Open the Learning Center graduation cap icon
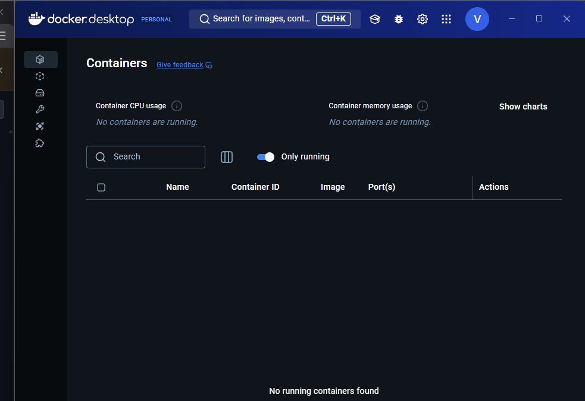585x401 pixels. (375, 19)
